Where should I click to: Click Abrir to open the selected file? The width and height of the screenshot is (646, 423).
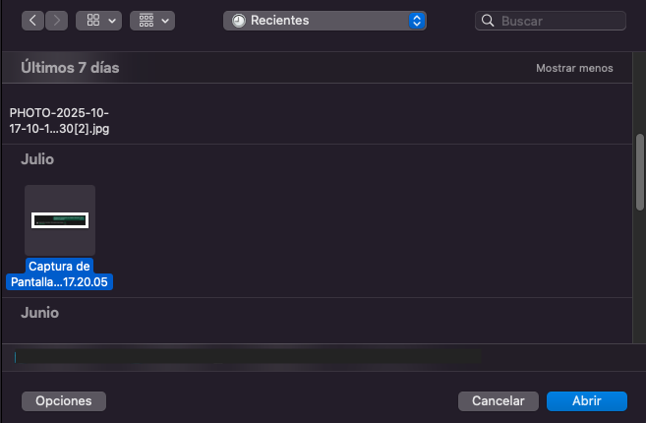pos(586,400)
